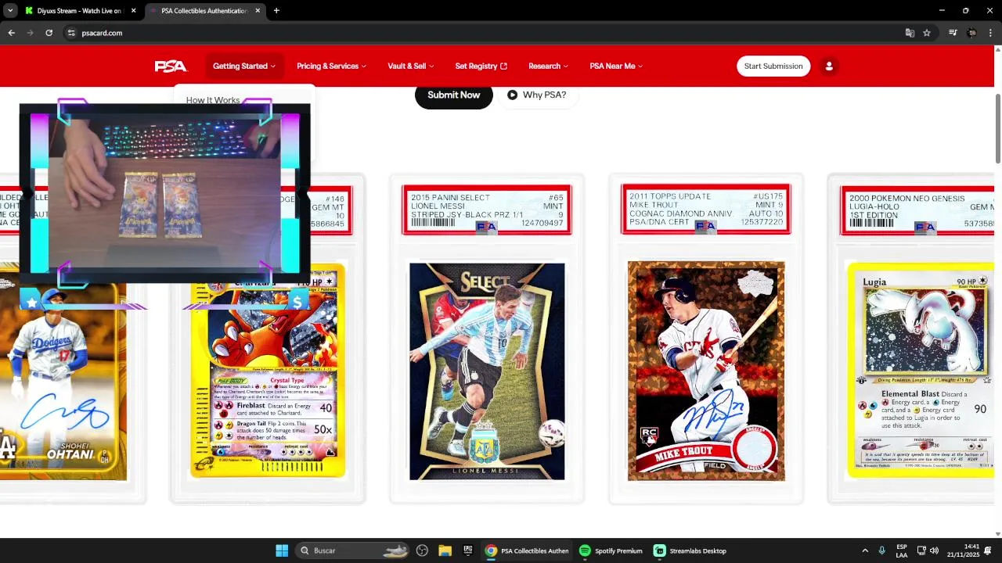The image size is (1002, 563).
Task: Expand the Getting Started menu
Action: tap(244, 66)
